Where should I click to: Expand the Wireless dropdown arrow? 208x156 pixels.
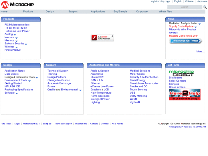click(17, 48)
